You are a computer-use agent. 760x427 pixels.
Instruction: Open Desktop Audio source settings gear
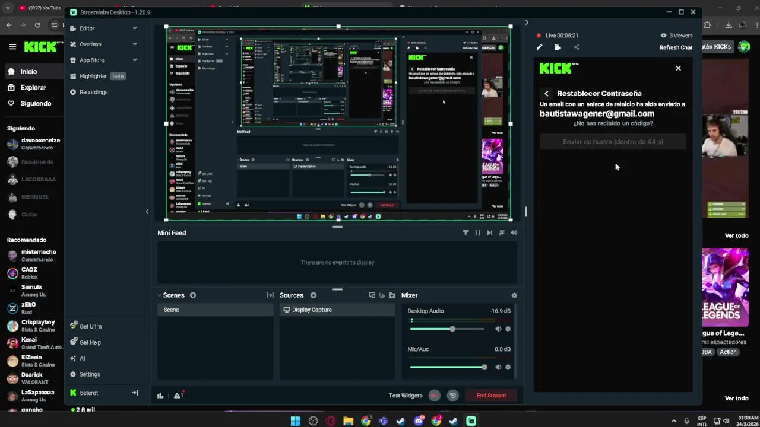[x=508, y=329]
